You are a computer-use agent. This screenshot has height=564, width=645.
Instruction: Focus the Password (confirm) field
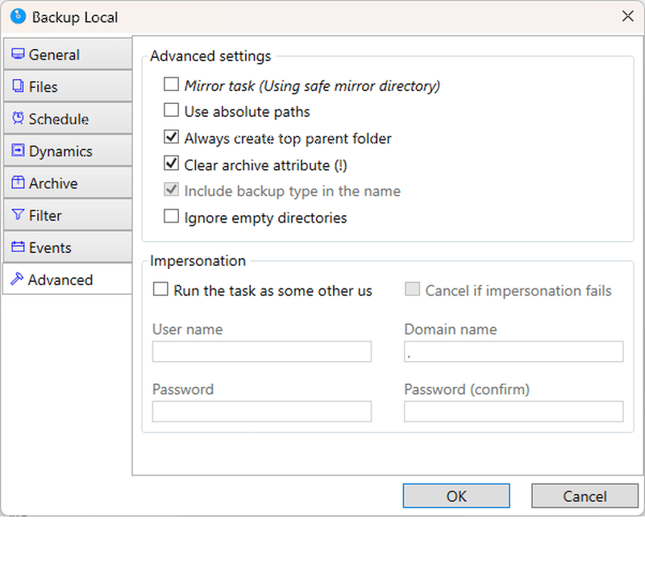click(x=514, y=412)
